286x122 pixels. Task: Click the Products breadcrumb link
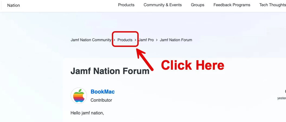(125, 40)
